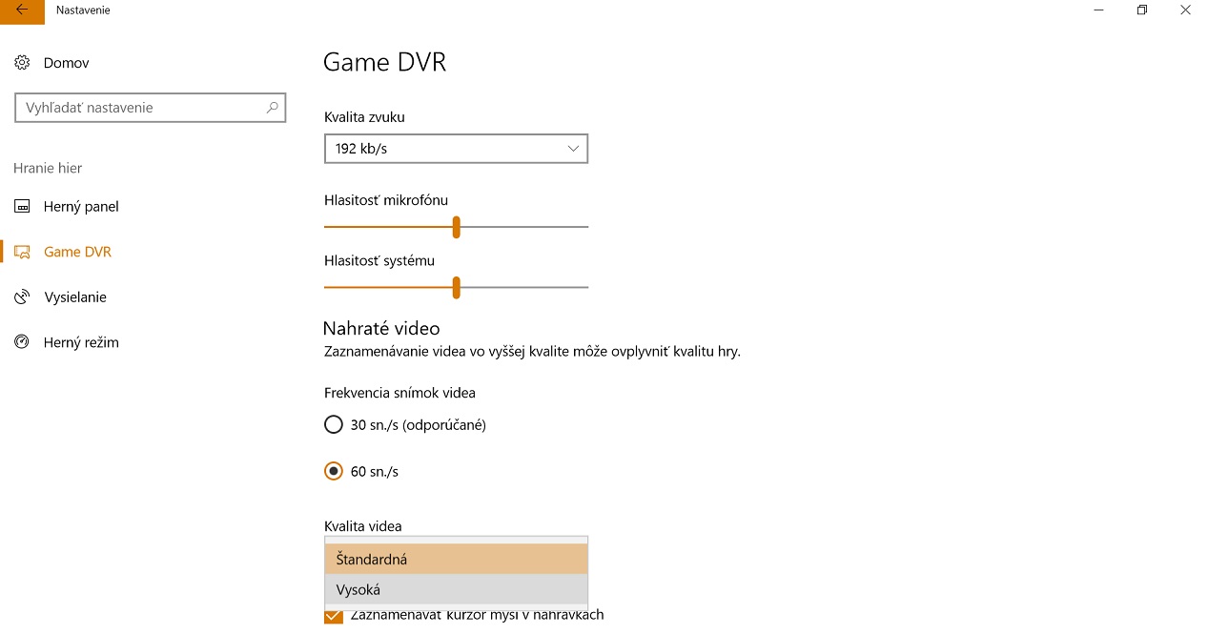This screenshot has width=1208, height=634.
Task: Click the Herný panel icon
Action: [22, 207]
